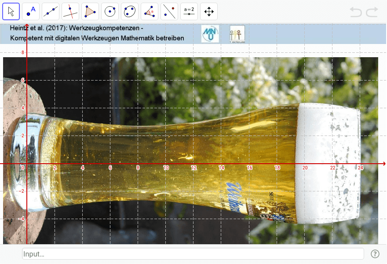Click y-axis label 8
The height and width of the screenshot is (264, 387).
click(x=23, y=52)
